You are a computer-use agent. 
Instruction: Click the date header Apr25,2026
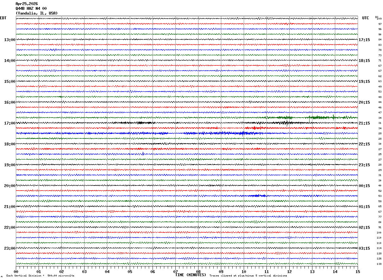[27, 4]
